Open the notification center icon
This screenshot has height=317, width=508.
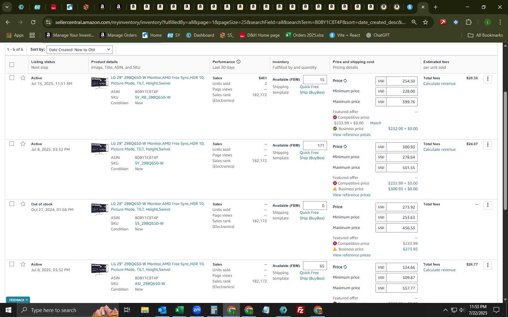coord(496,310)
